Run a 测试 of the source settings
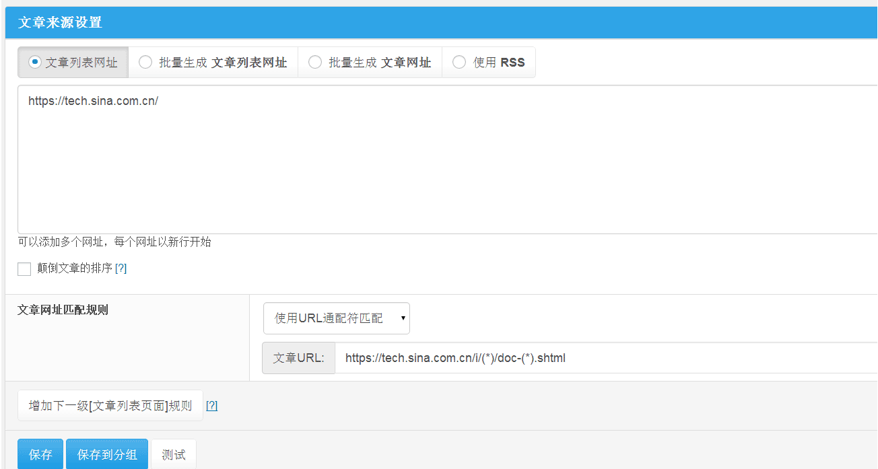Image resolution: width=878 pixels, height=469 pixels. tap(173, 454)
